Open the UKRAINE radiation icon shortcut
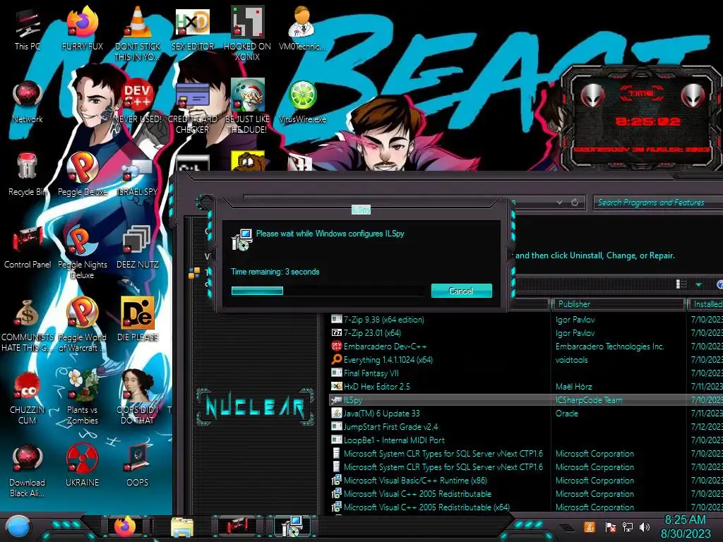Viewport: 723px width, 542px height. pos(82,466)
